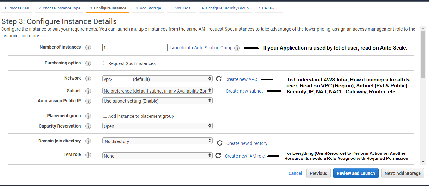
Task: Expand the Subnet dropdown
Action: click(x=157, y=91)
